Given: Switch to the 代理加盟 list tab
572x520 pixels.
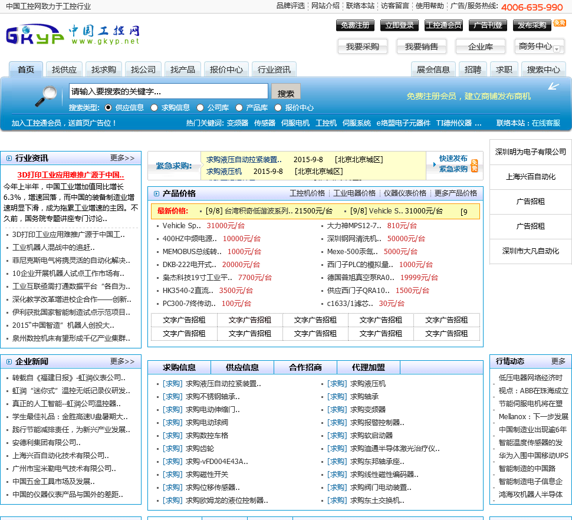Looking at the screenshot, I should click(x=369, y=367).
